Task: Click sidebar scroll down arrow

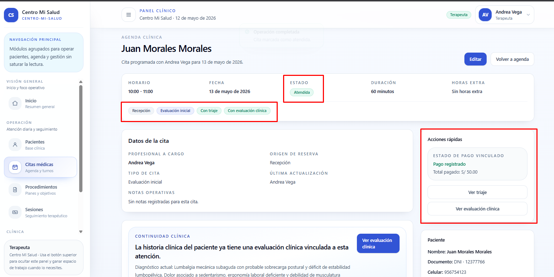Action: (81, 232)
